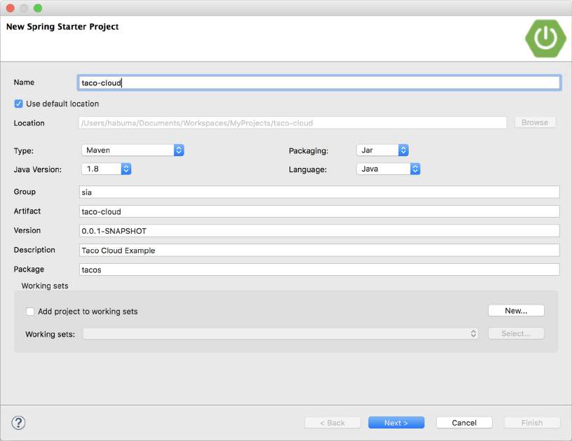572x441 pixels.
Task: Click the Back button
Action: [332, 423]
